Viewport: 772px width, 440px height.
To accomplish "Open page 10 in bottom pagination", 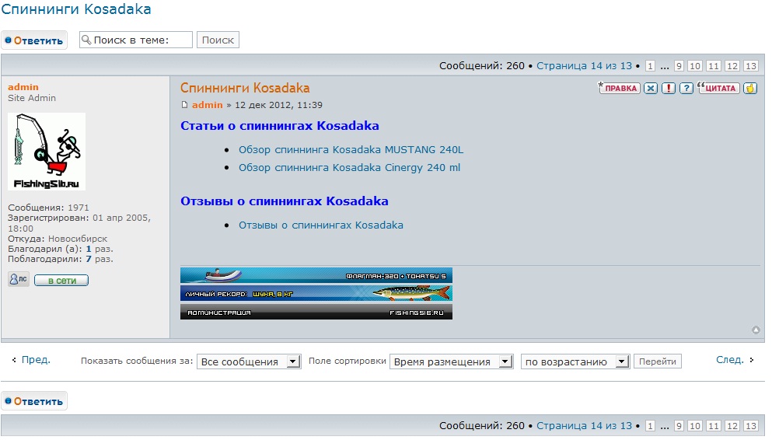I will 695,426.
